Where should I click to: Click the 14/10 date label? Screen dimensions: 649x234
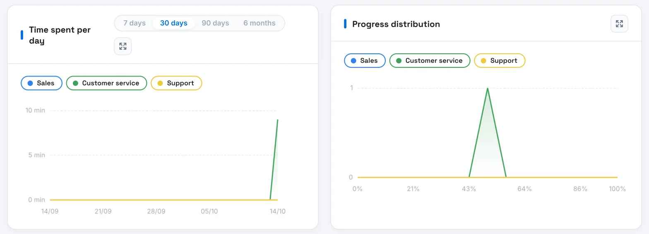coord(277,211)
